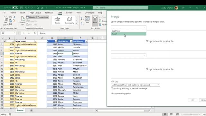
Task: Switch to the Review tab
Action: pos(69,13)
